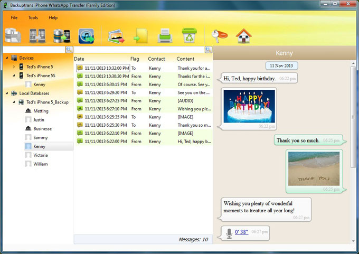Click the search magnifier above device tree
The width and height of the screenshot is (359, 254).
pyautogui.click(x=69, y=50)
